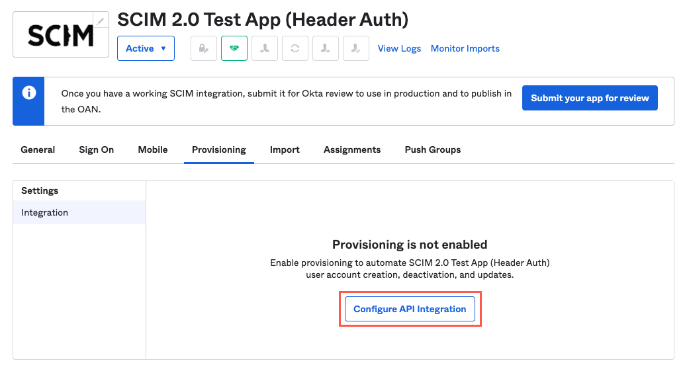Switch to the General tab
The width and height of the screenshot is (687, 377).
coord(38,149)
